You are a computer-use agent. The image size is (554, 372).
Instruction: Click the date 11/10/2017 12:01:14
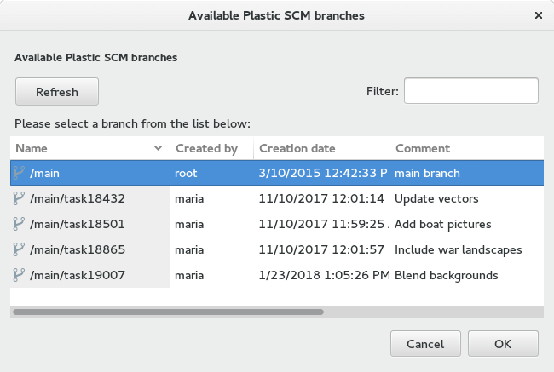pos(321,198)
